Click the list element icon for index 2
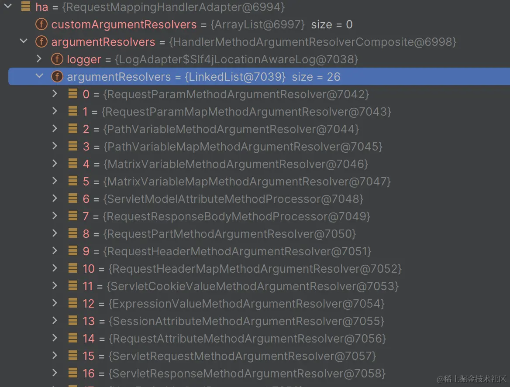510x387 pixels. [x=73, y=129]
